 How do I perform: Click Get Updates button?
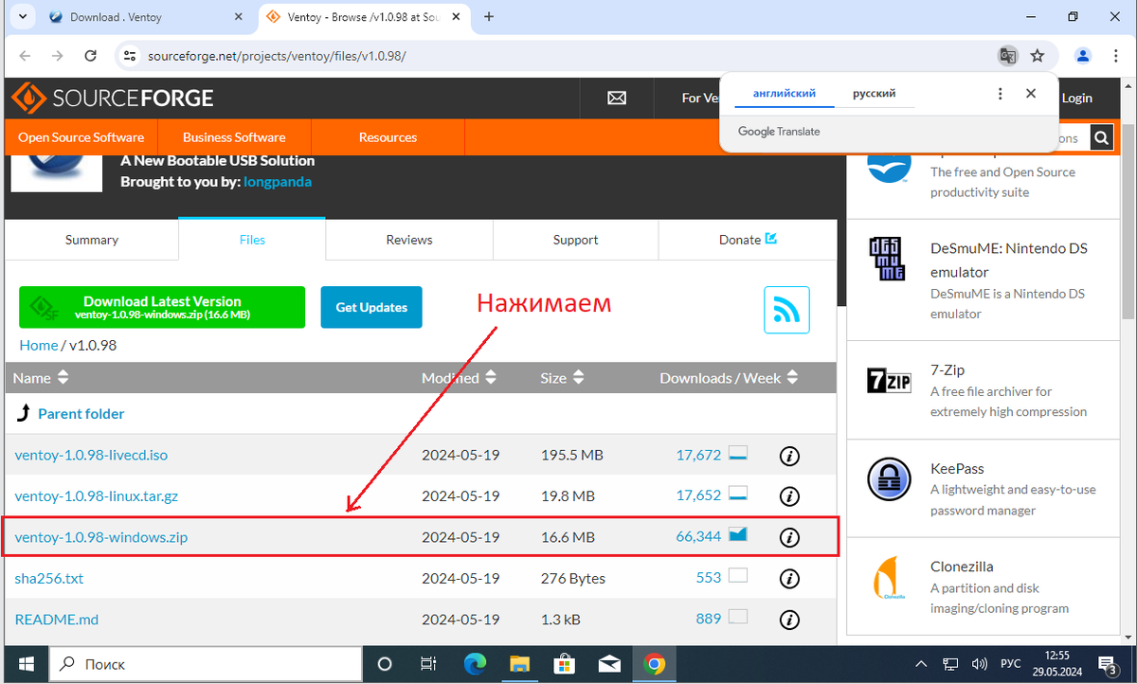coord(371,307)
